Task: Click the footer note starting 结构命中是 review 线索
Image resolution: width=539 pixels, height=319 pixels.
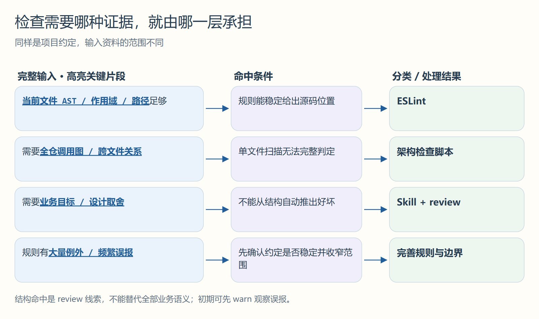Action: pyautogui.click(x=153, y=299)
